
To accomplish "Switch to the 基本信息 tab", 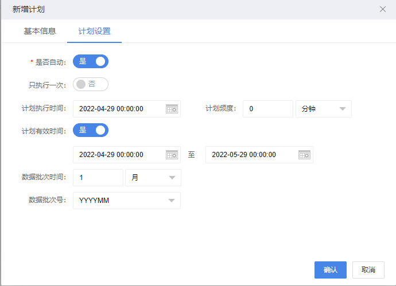I will [40, 32].
